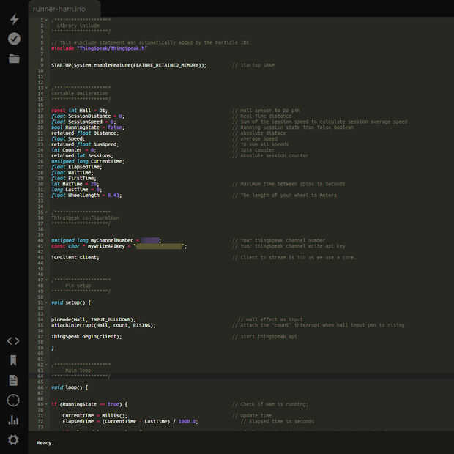Click the long LastTime declaration
The image size is (454, 454).
pyautogui.click(x=76, y=190)
